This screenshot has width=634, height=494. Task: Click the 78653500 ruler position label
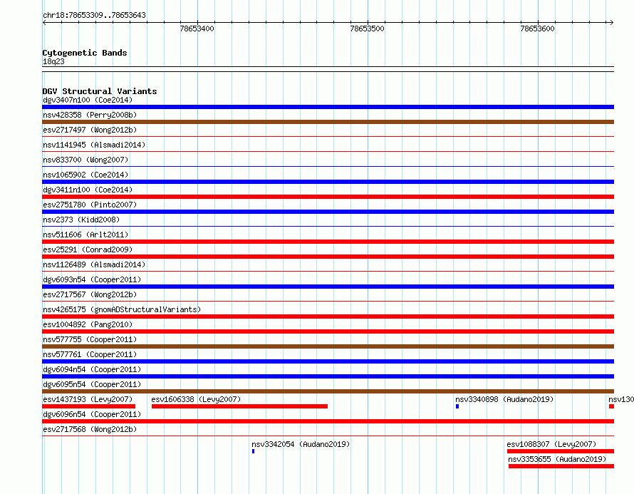(367, 29)
